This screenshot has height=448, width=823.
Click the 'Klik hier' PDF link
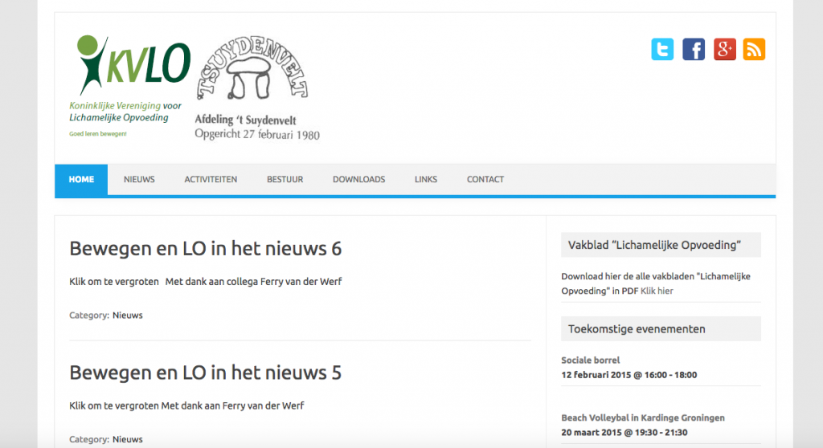pyautogui.click(x=657, y=291)
